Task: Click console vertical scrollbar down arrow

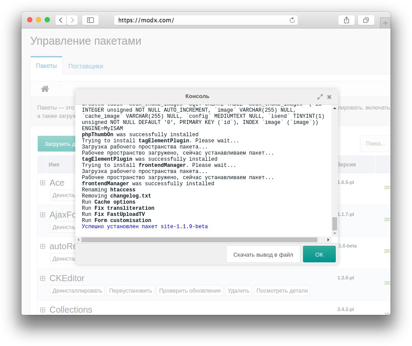Action: point(335,233)
